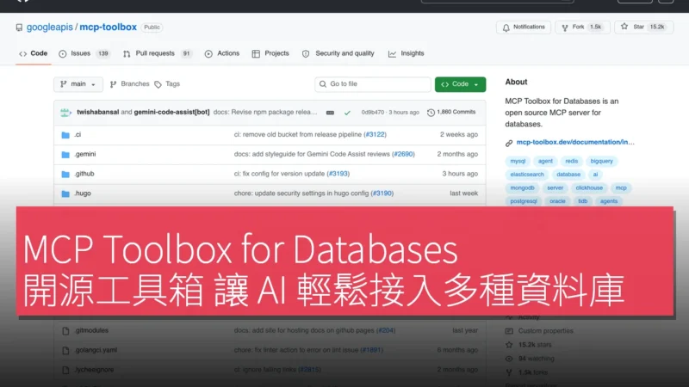Open pull request #3190 link
689x387 pixels.
coord(382,193)
